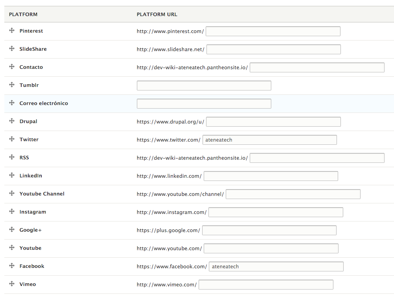
Task: Click the Google+ platform label
Action: (x=30, y=230)
